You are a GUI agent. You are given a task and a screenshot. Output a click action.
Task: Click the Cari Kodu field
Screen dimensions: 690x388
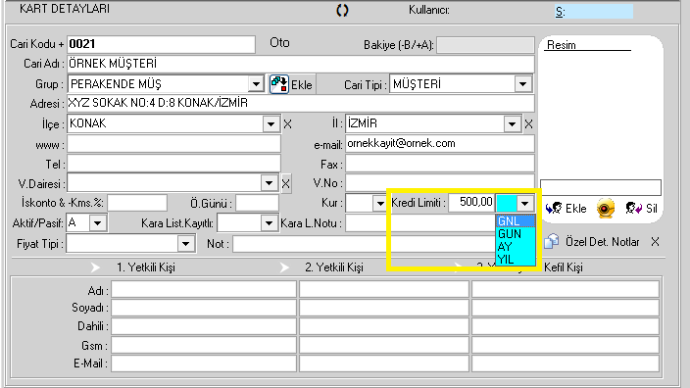[x=161, y=44]
